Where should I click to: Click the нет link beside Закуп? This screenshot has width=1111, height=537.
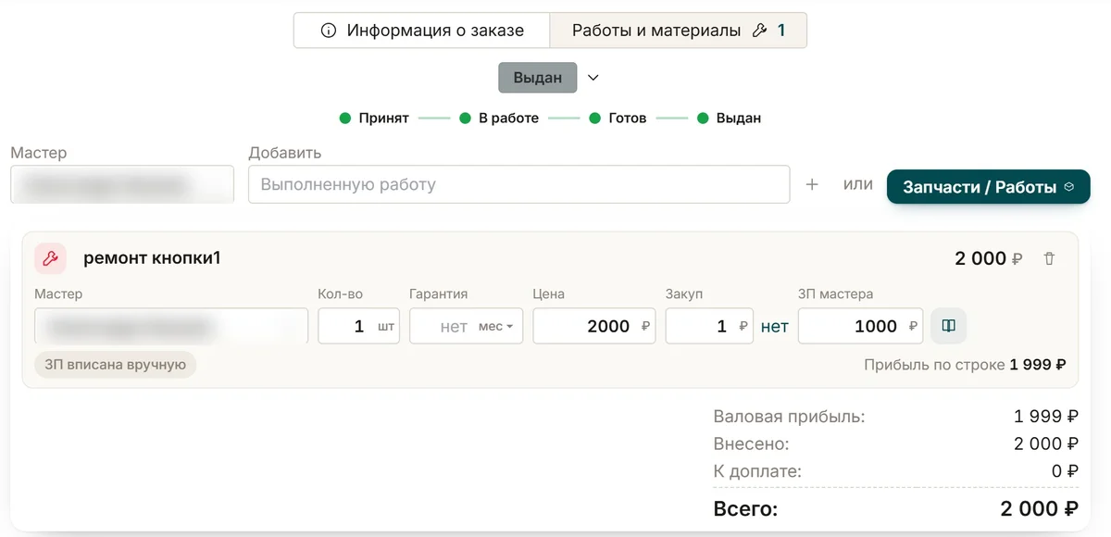coord(775,326)
